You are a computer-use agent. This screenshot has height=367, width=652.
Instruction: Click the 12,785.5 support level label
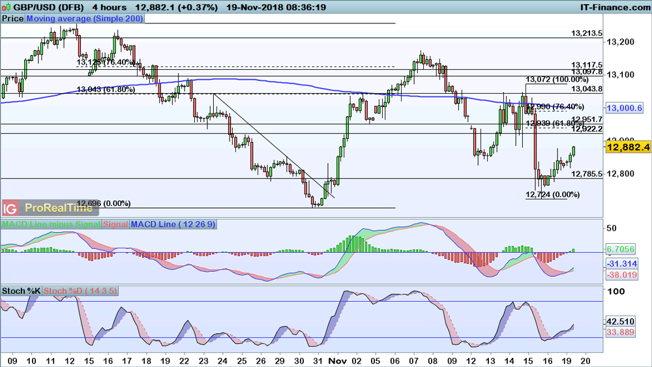(x=587, y=174)
